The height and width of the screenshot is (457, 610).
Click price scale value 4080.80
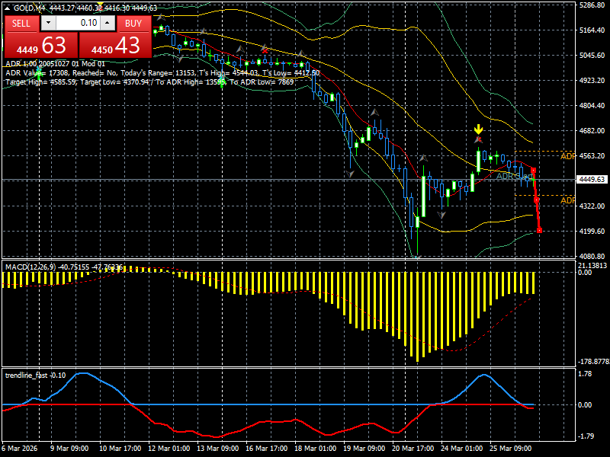[592, 257]
